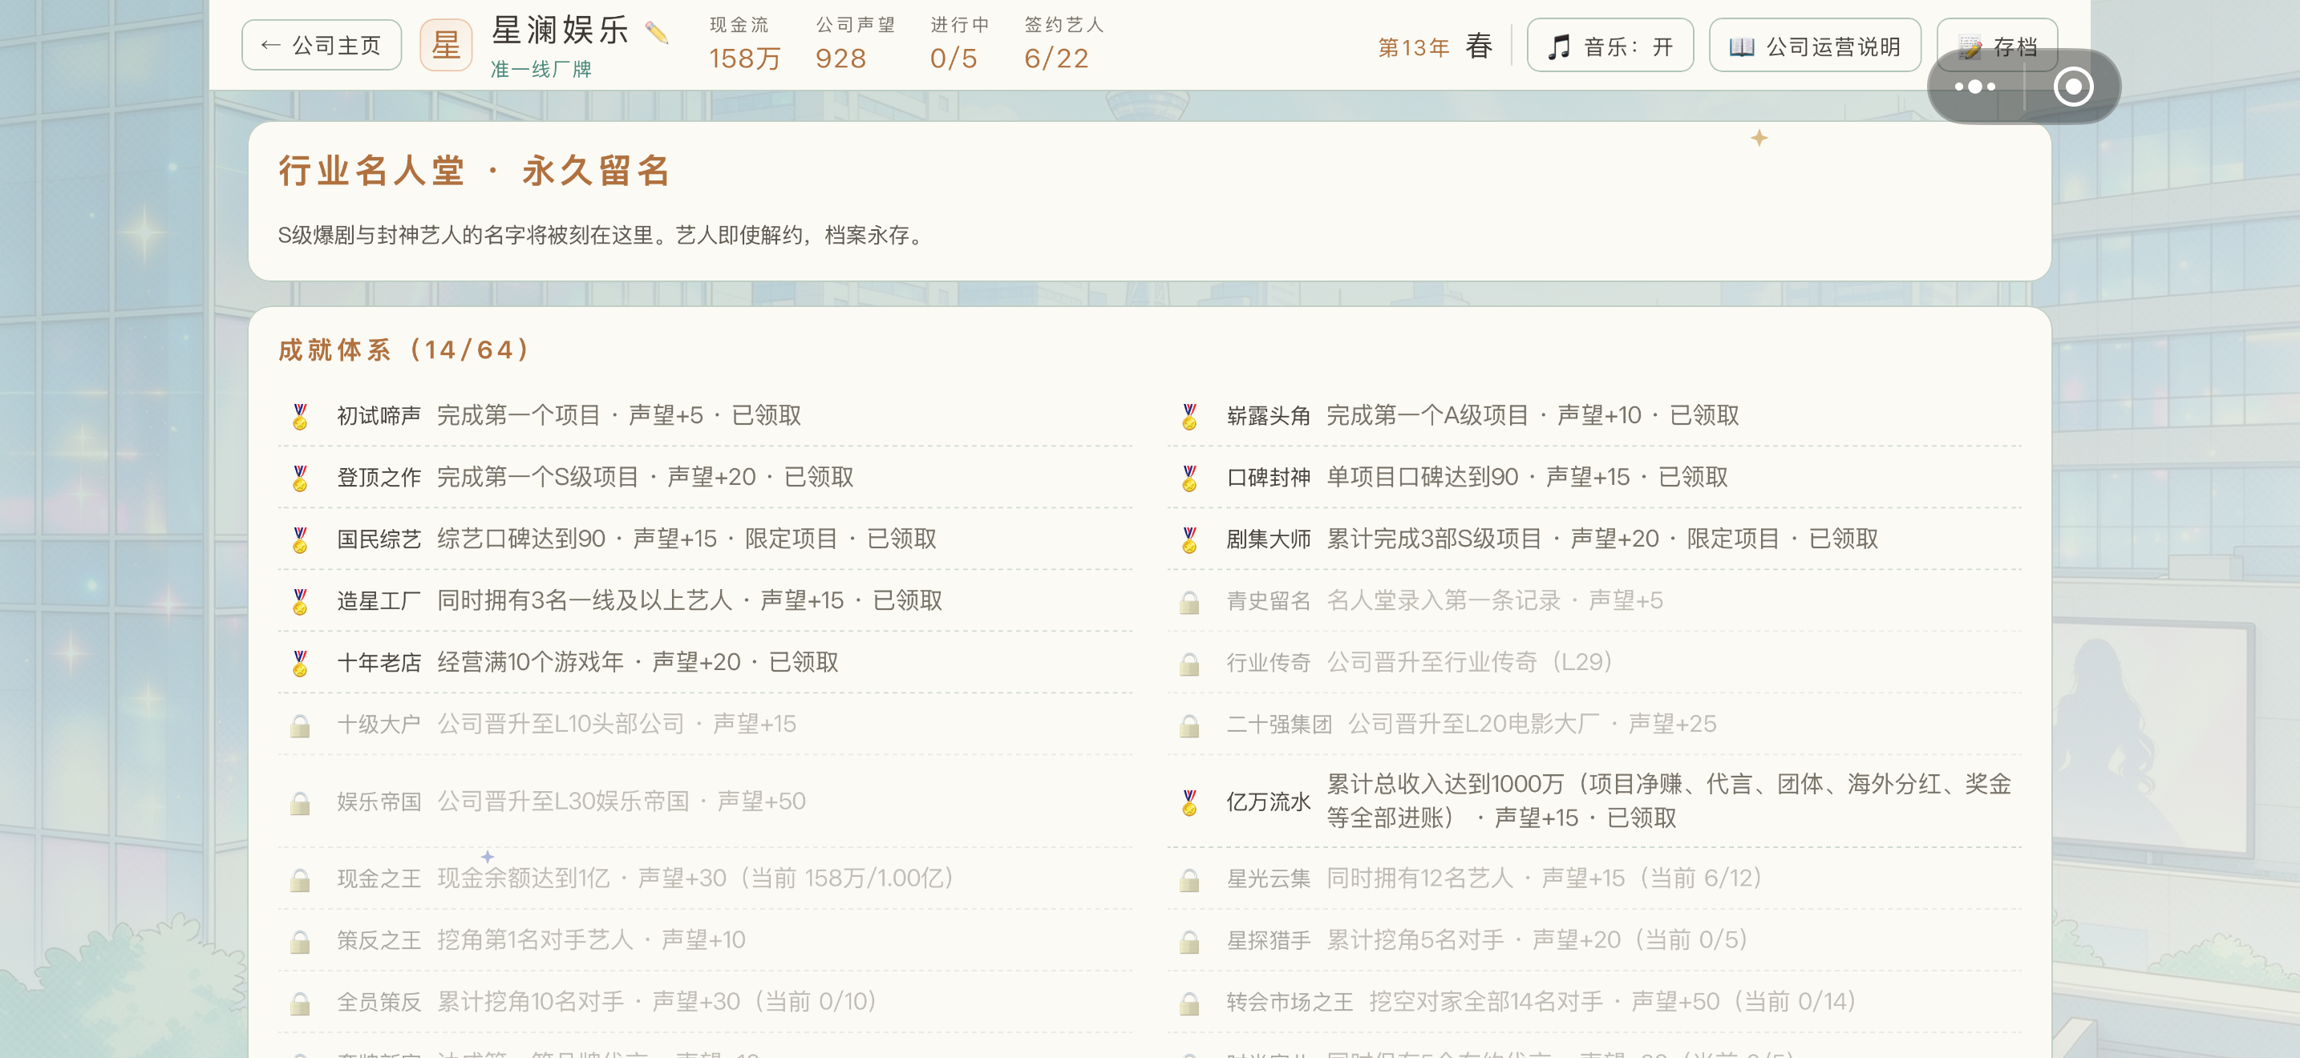Select 亿万流水 achievement description text

1668,801
